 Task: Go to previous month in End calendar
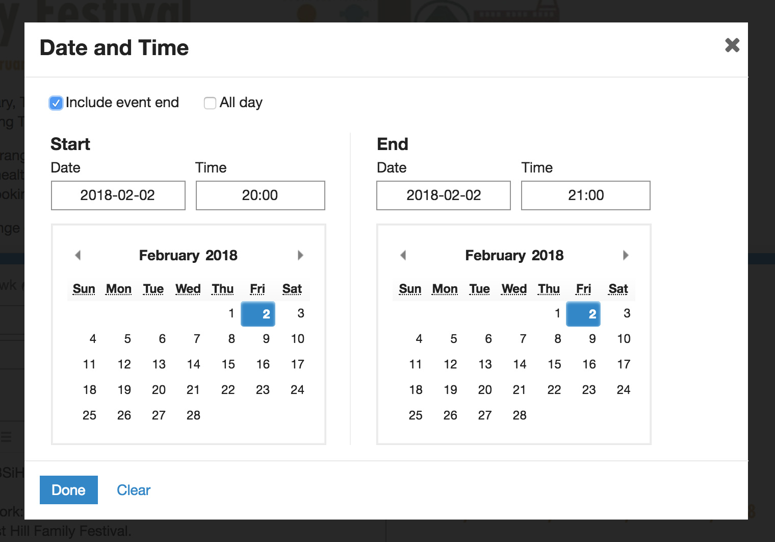(x=403, y=255)
